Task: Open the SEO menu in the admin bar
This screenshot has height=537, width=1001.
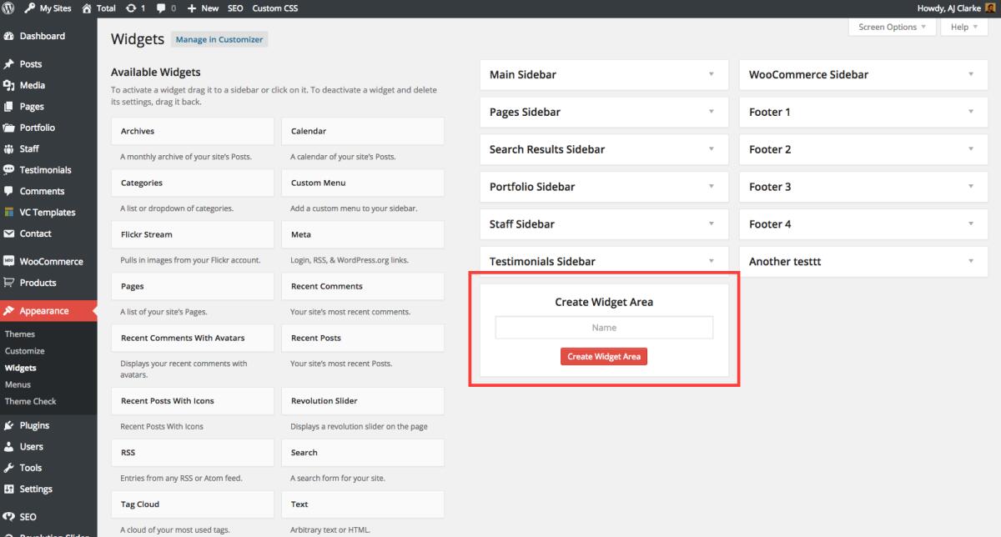Action: (x=235, y=8)
